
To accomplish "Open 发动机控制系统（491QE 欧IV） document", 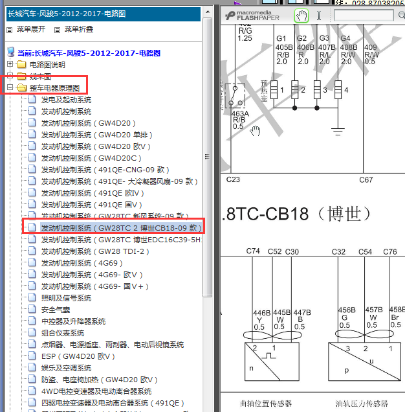I will (x=93, y=193).
